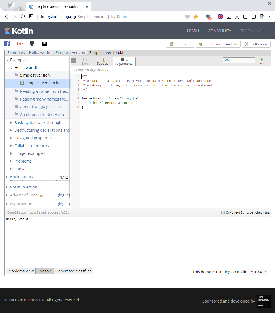Log in link for Advent of Code

coord(64,195)
